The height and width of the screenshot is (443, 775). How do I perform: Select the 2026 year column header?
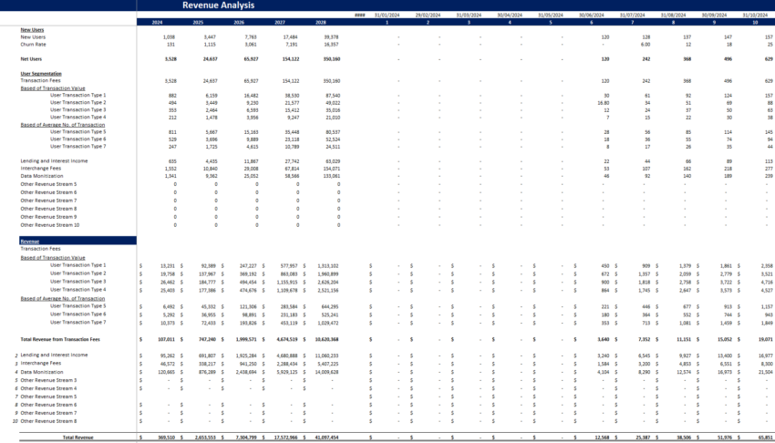coord(239,22)
